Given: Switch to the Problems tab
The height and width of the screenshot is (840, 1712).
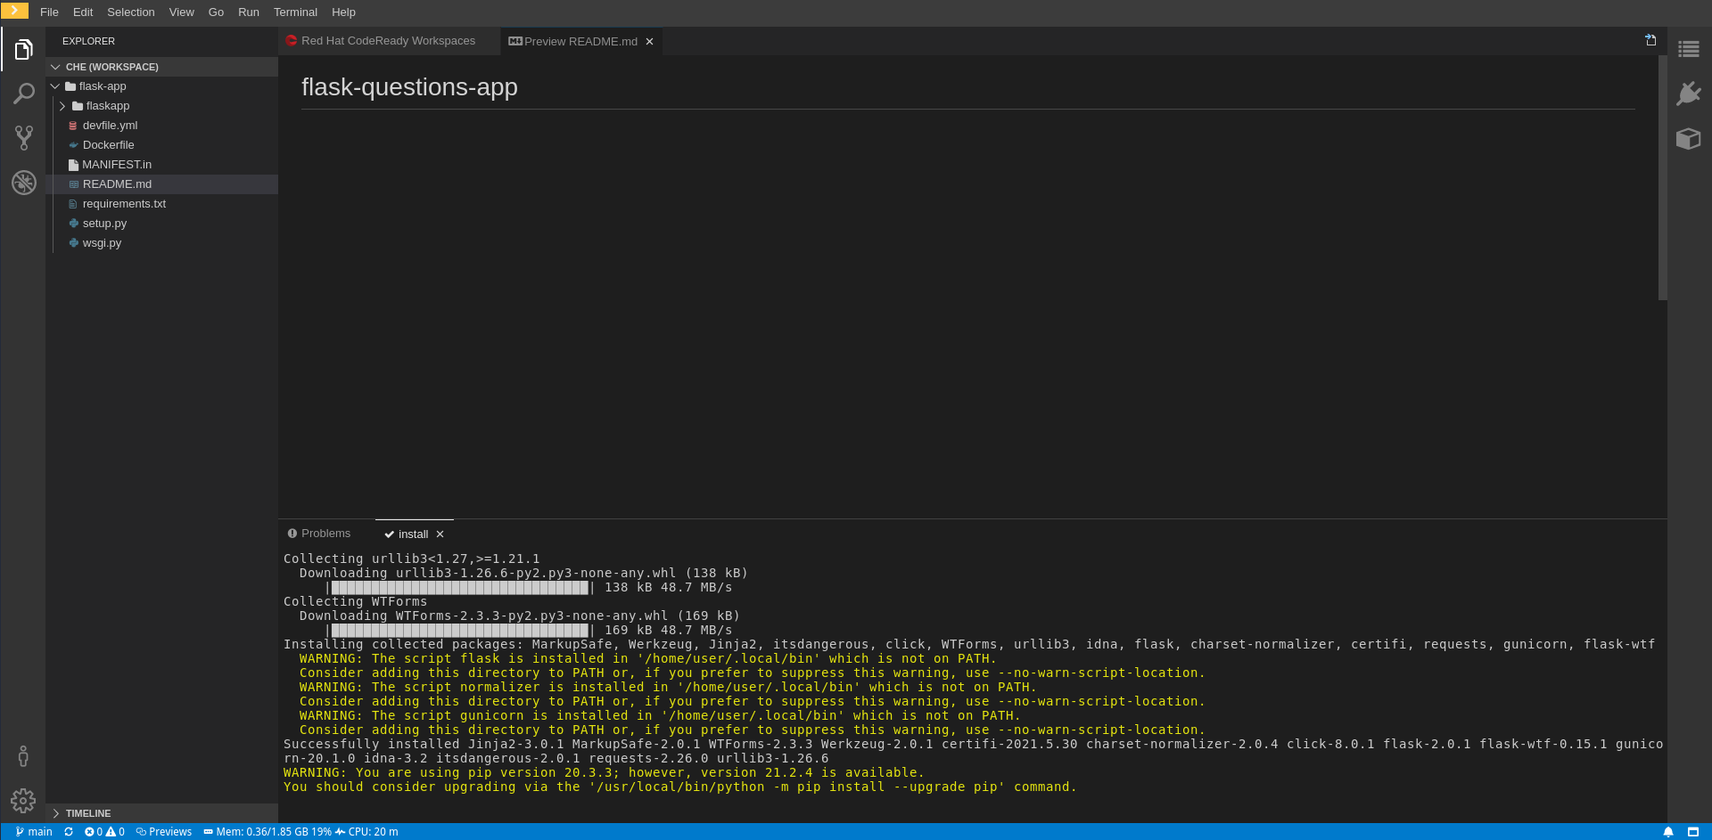Looking at the screenshot, I should (318, 534).
